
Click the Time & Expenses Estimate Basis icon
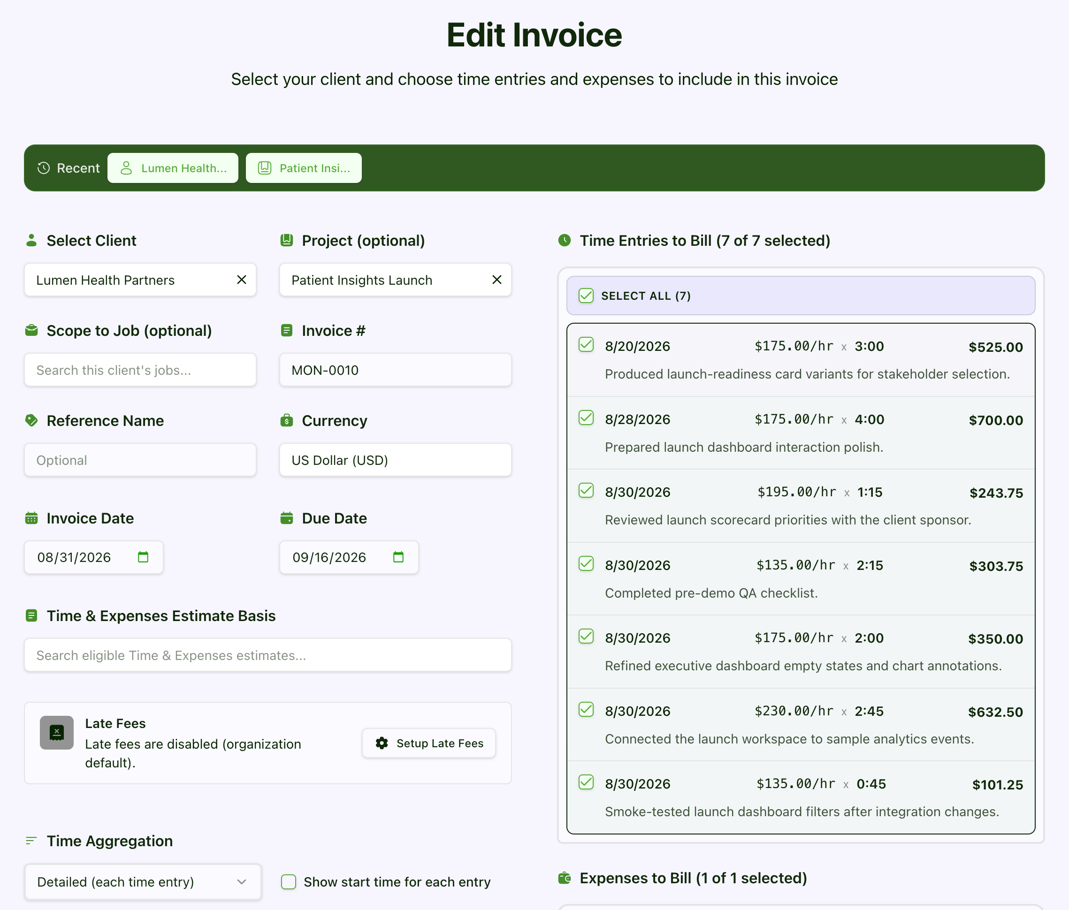coord(31,615)
